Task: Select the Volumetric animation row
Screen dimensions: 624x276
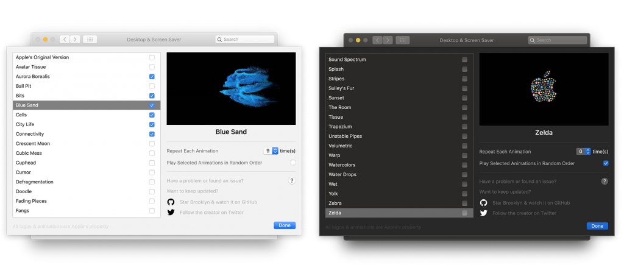Action: click(x=400, y=146)
